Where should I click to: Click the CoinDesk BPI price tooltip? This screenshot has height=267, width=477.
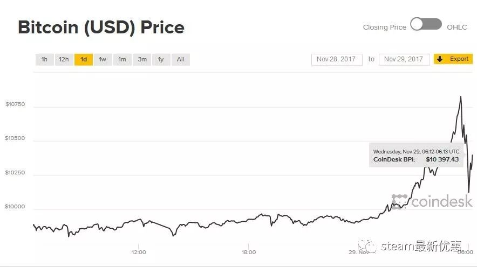click(x=416, y=155)
